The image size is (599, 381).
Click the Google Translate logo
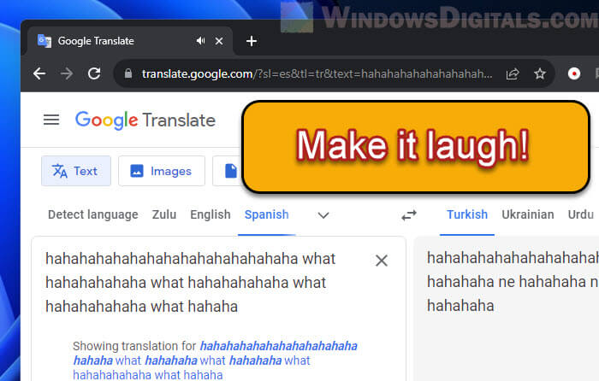click(145, 120)
